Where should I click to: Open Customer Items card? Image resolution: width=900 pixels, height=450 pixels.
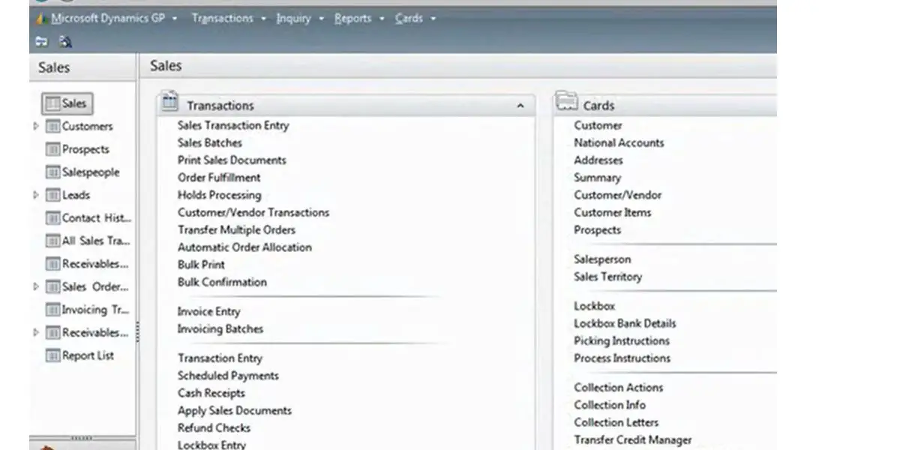[x=613, y=212]
